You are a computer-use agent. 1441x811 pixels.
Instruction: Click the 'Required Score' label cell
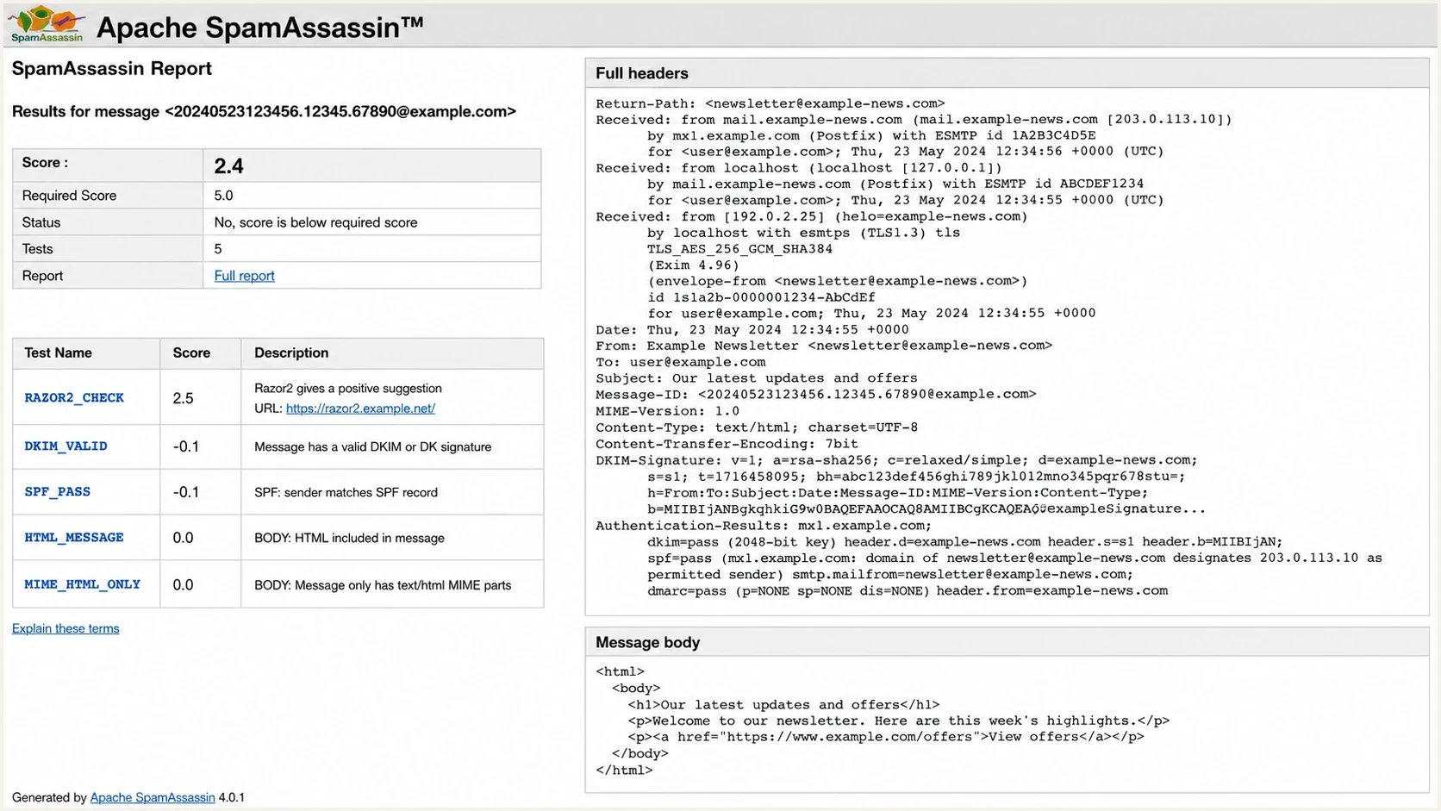point(108,196)
